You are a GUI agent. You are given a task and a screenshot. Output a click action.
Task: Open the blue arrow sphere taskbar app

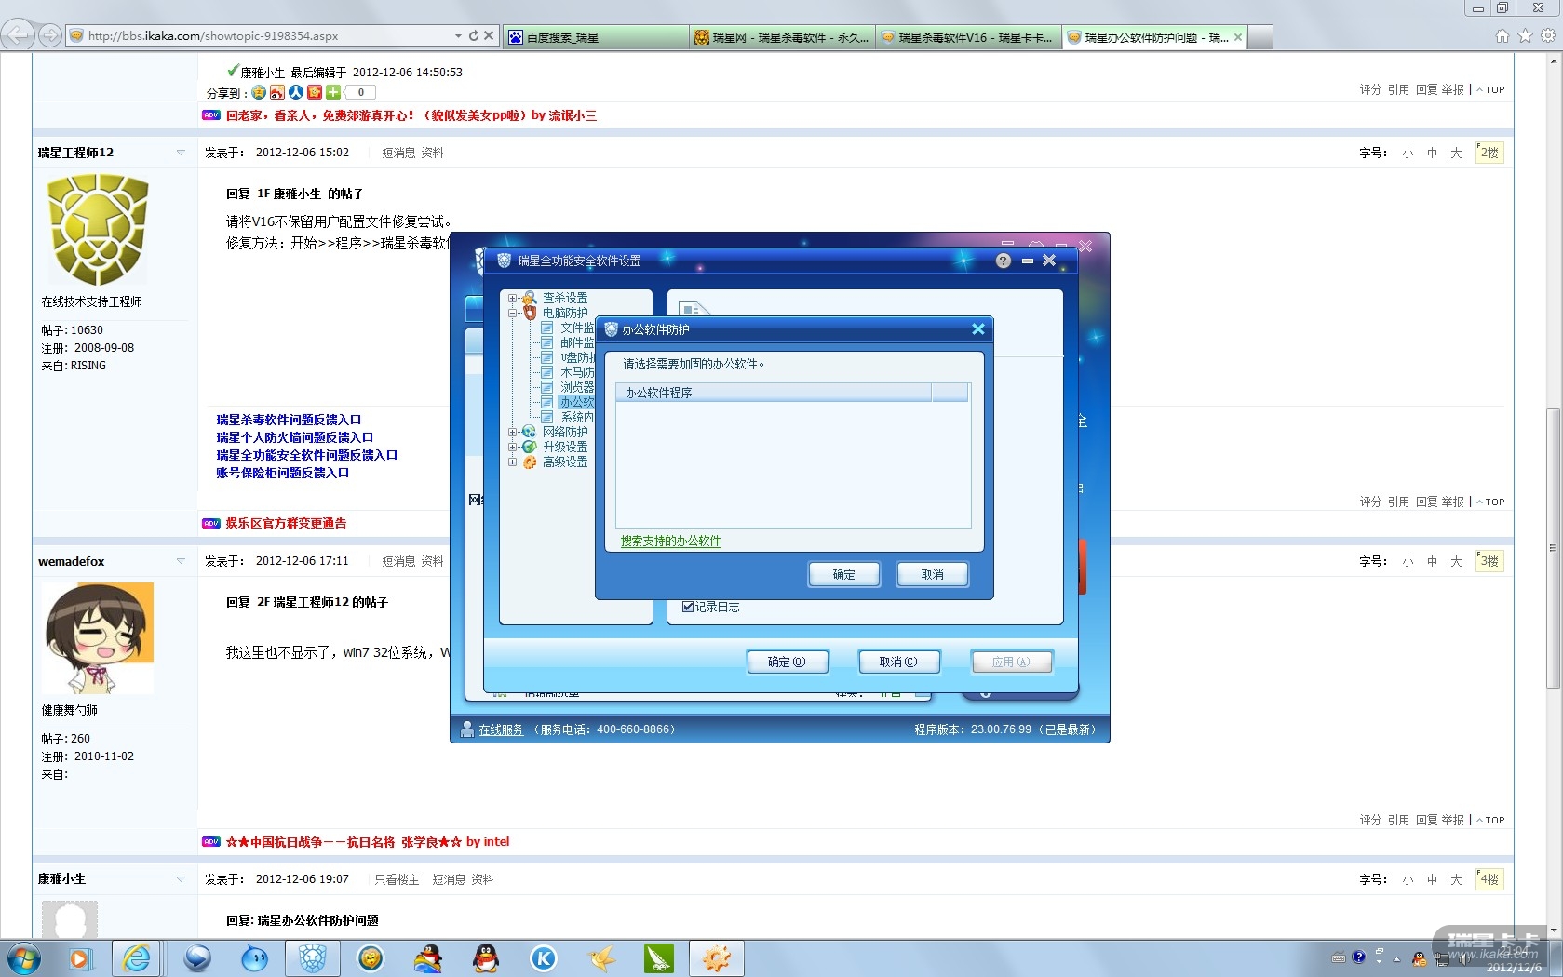click(196, 958)
